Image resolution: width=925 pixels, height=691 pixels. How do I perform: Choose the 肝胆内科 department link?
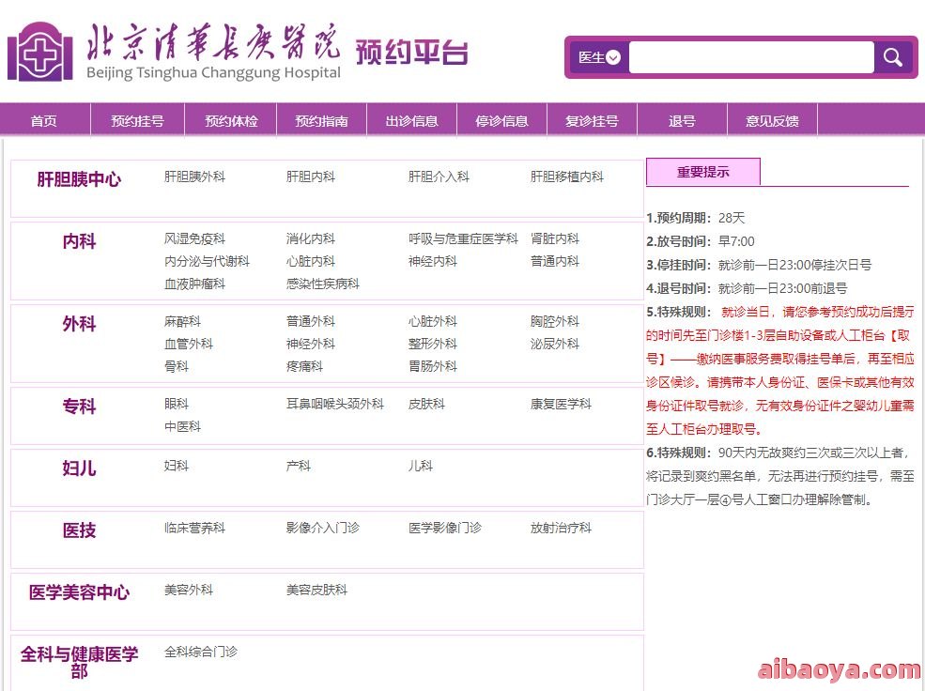[310, 177]
